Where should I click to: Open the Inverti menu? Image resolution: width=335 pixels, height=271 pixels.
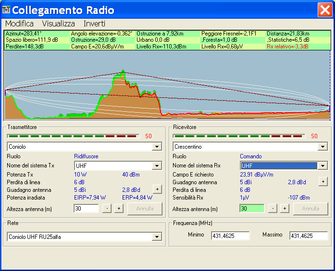pos(94,24)
